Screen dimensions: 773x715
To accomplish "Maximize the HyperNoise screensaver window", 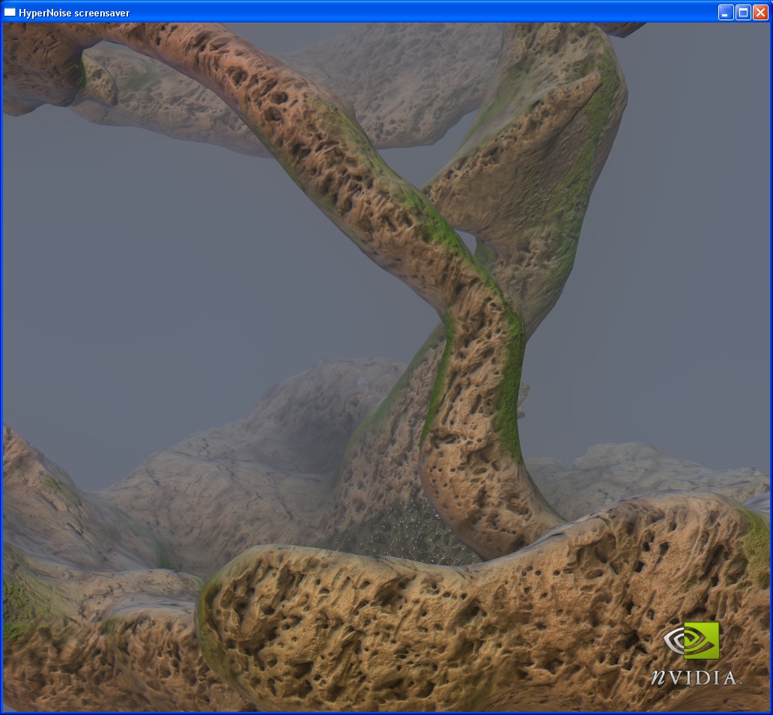I will pos(743,12).
